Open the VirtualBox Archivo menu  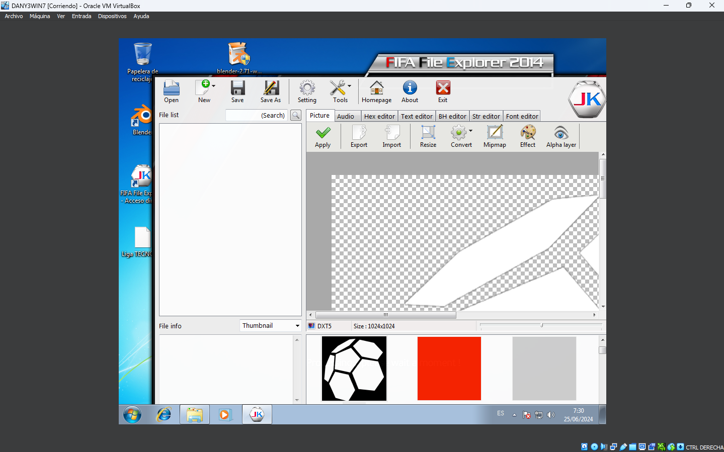[14, 16]
